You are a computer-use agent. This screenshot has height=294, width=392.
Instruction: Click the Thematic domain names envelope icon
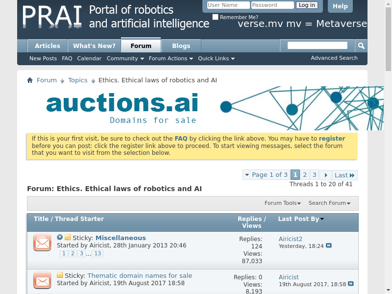pyautogui.click(x=42, y=280)
